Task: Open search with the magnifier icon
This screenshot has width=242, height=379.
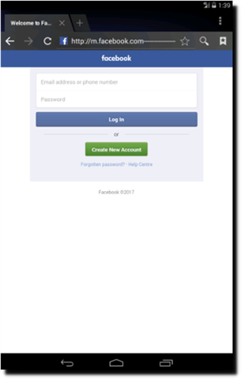Action: 204,41
